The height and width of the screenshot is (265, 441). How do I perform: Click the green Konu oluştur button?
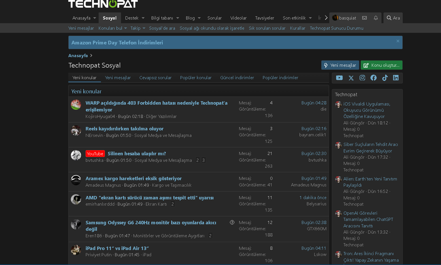click(381, 65)
